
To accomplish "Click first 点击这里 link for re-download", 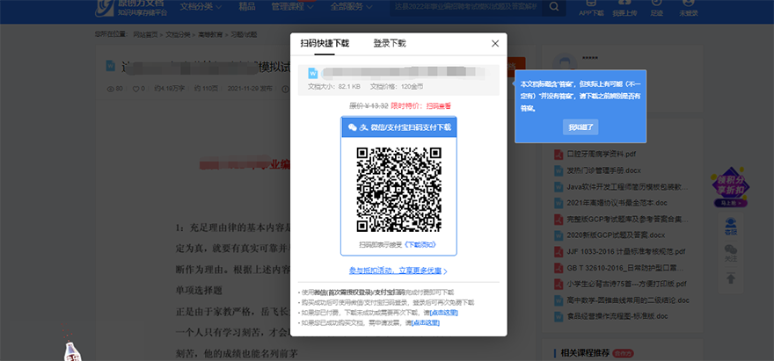I will [444, 313].
